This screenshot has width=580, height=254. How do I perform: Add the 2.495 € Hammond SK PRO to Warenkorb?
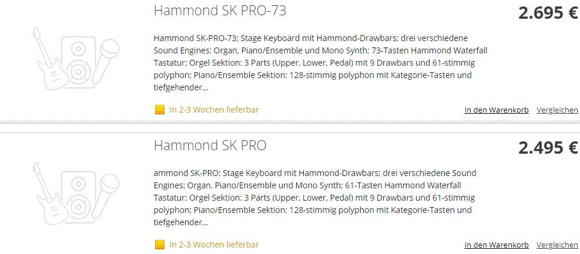tap(496, 245)
